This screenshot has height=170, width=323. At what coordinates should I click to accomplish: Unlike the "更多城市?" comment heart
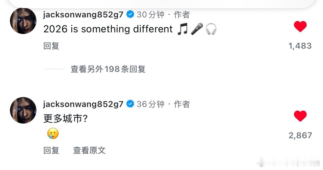[x=300, y=116]
